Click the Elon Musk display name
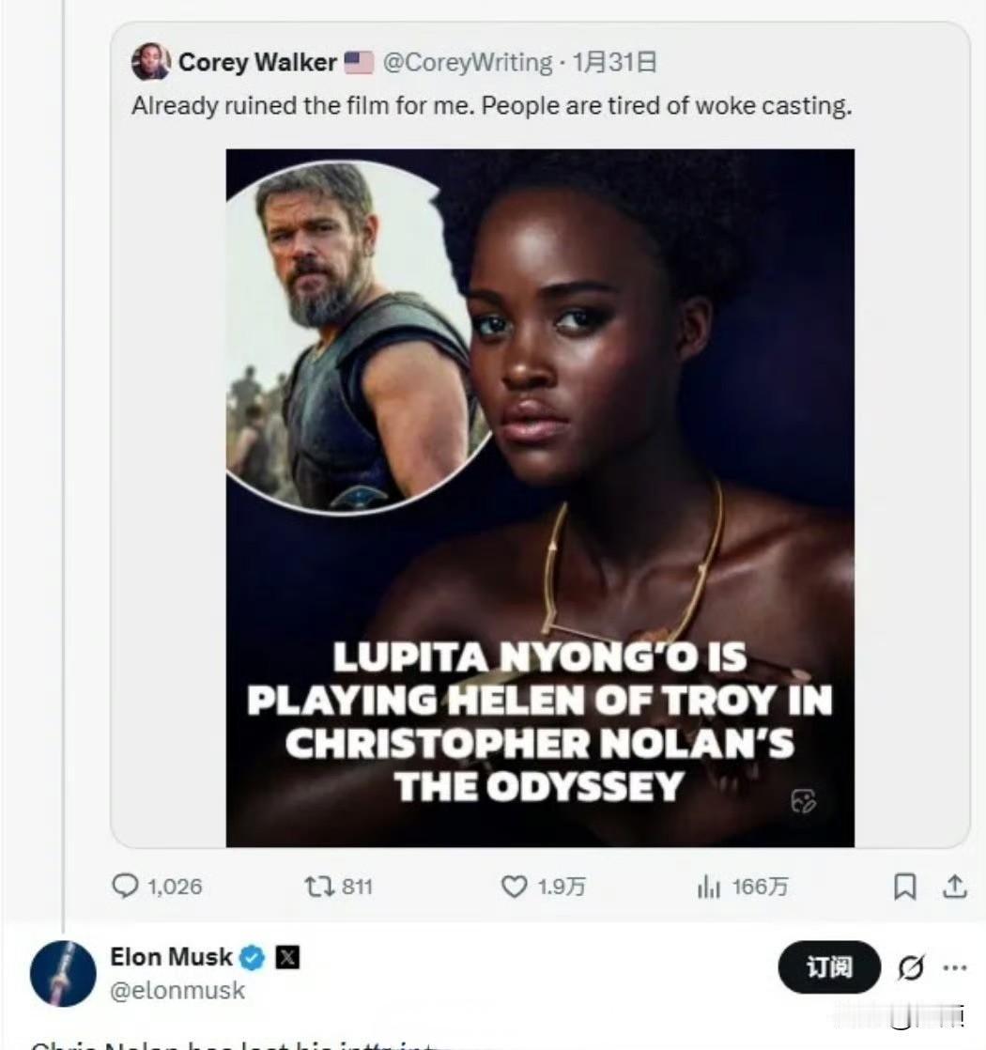 pyautogui.click(x=171, y=957)
